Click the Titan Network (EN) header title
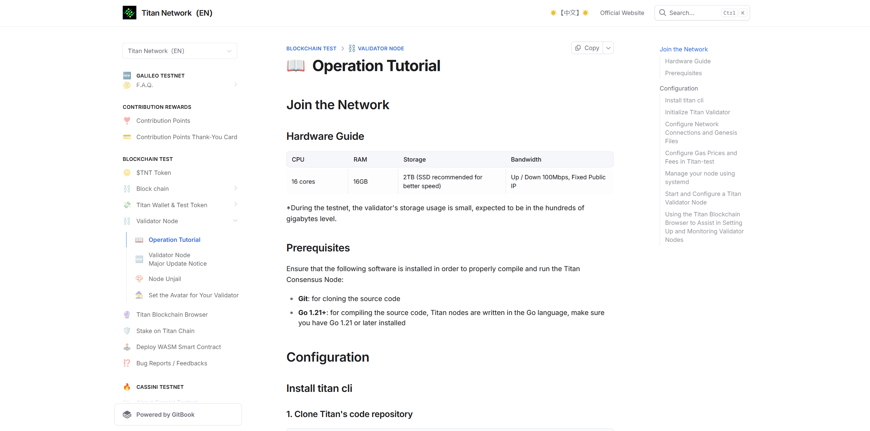This screenshot has width=870, height=431. pos(177,13)
